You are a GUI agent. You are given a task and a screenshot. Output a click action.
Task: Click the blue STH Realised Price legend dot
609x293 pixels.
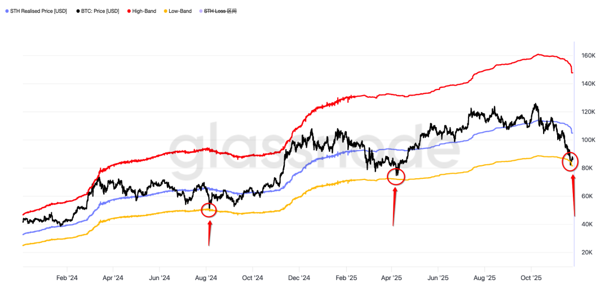tap(6, 11)
